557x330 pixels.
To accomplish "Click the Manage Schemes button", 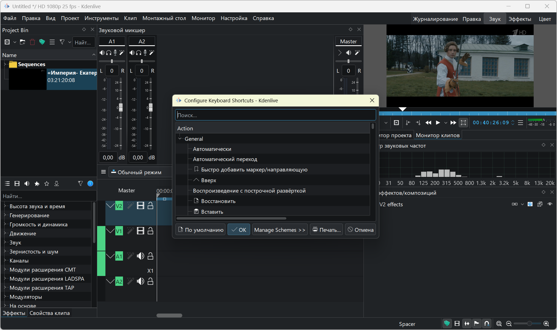I will coord(279,230).
